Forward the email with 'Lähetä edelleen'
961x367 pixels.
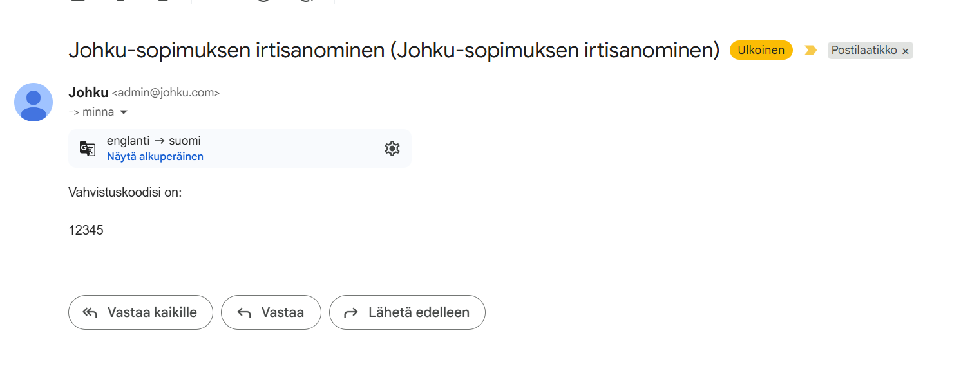click(407, 313)
